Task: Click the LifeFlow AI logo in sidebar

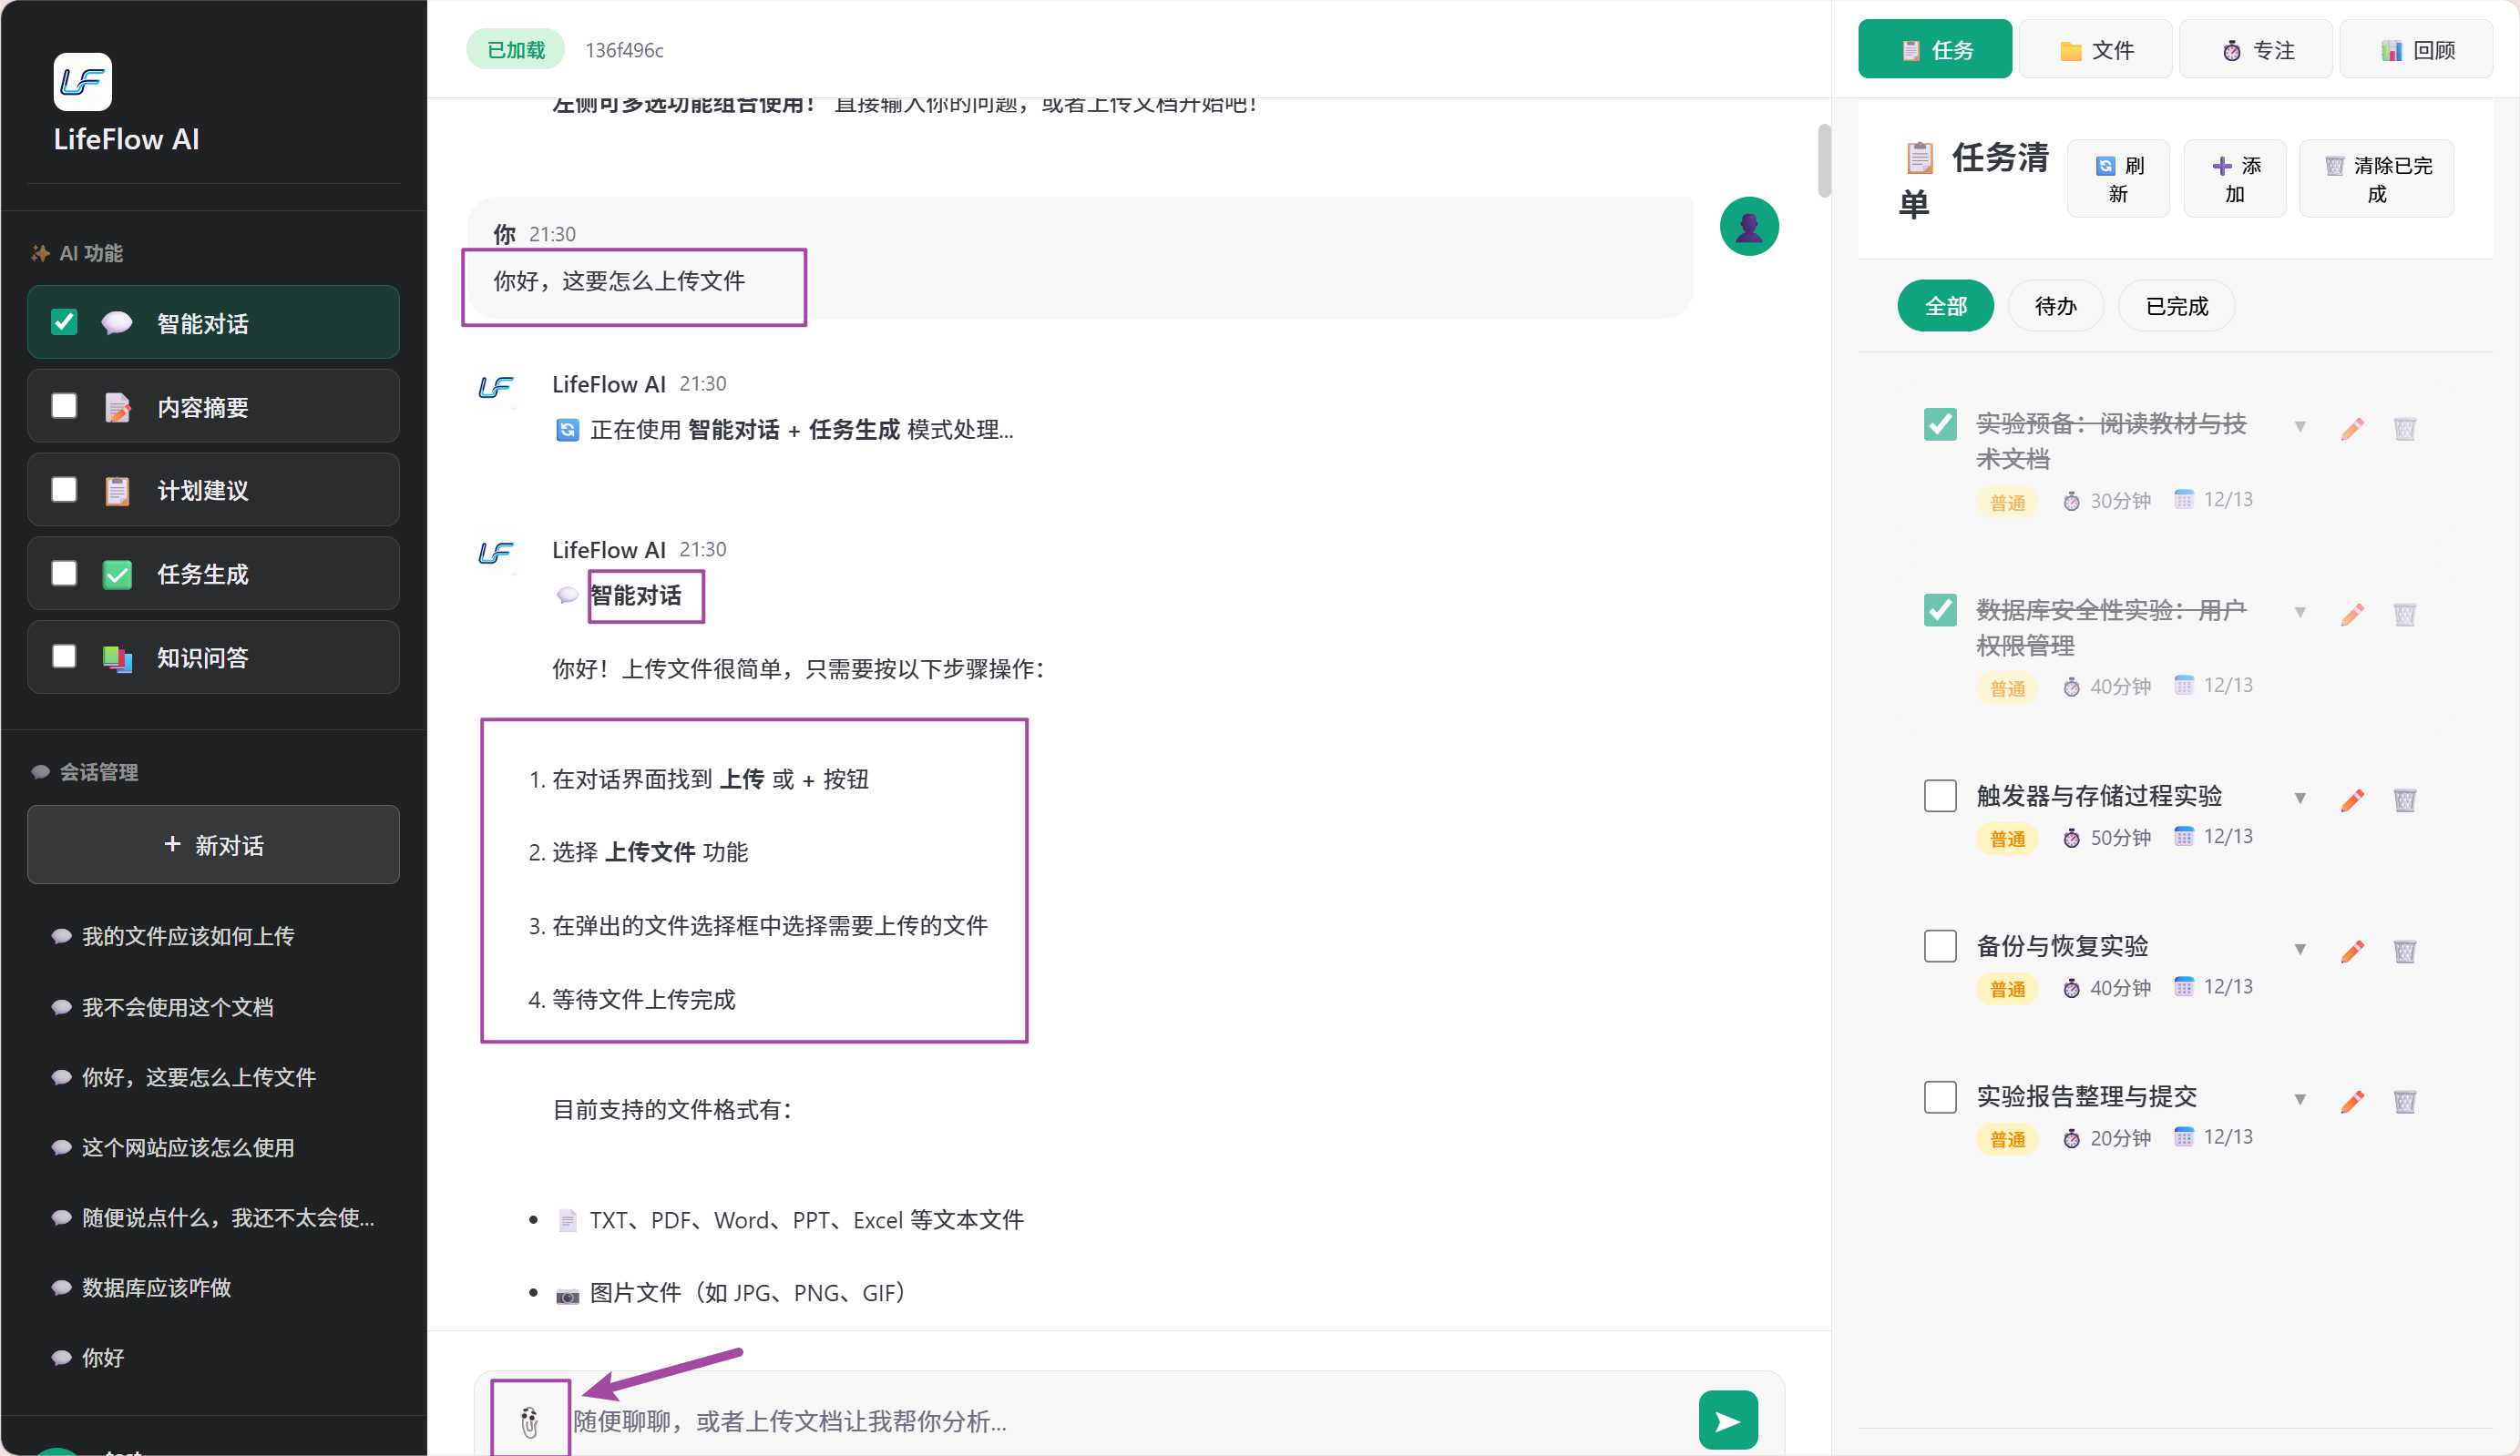Action: coord(82,81)
